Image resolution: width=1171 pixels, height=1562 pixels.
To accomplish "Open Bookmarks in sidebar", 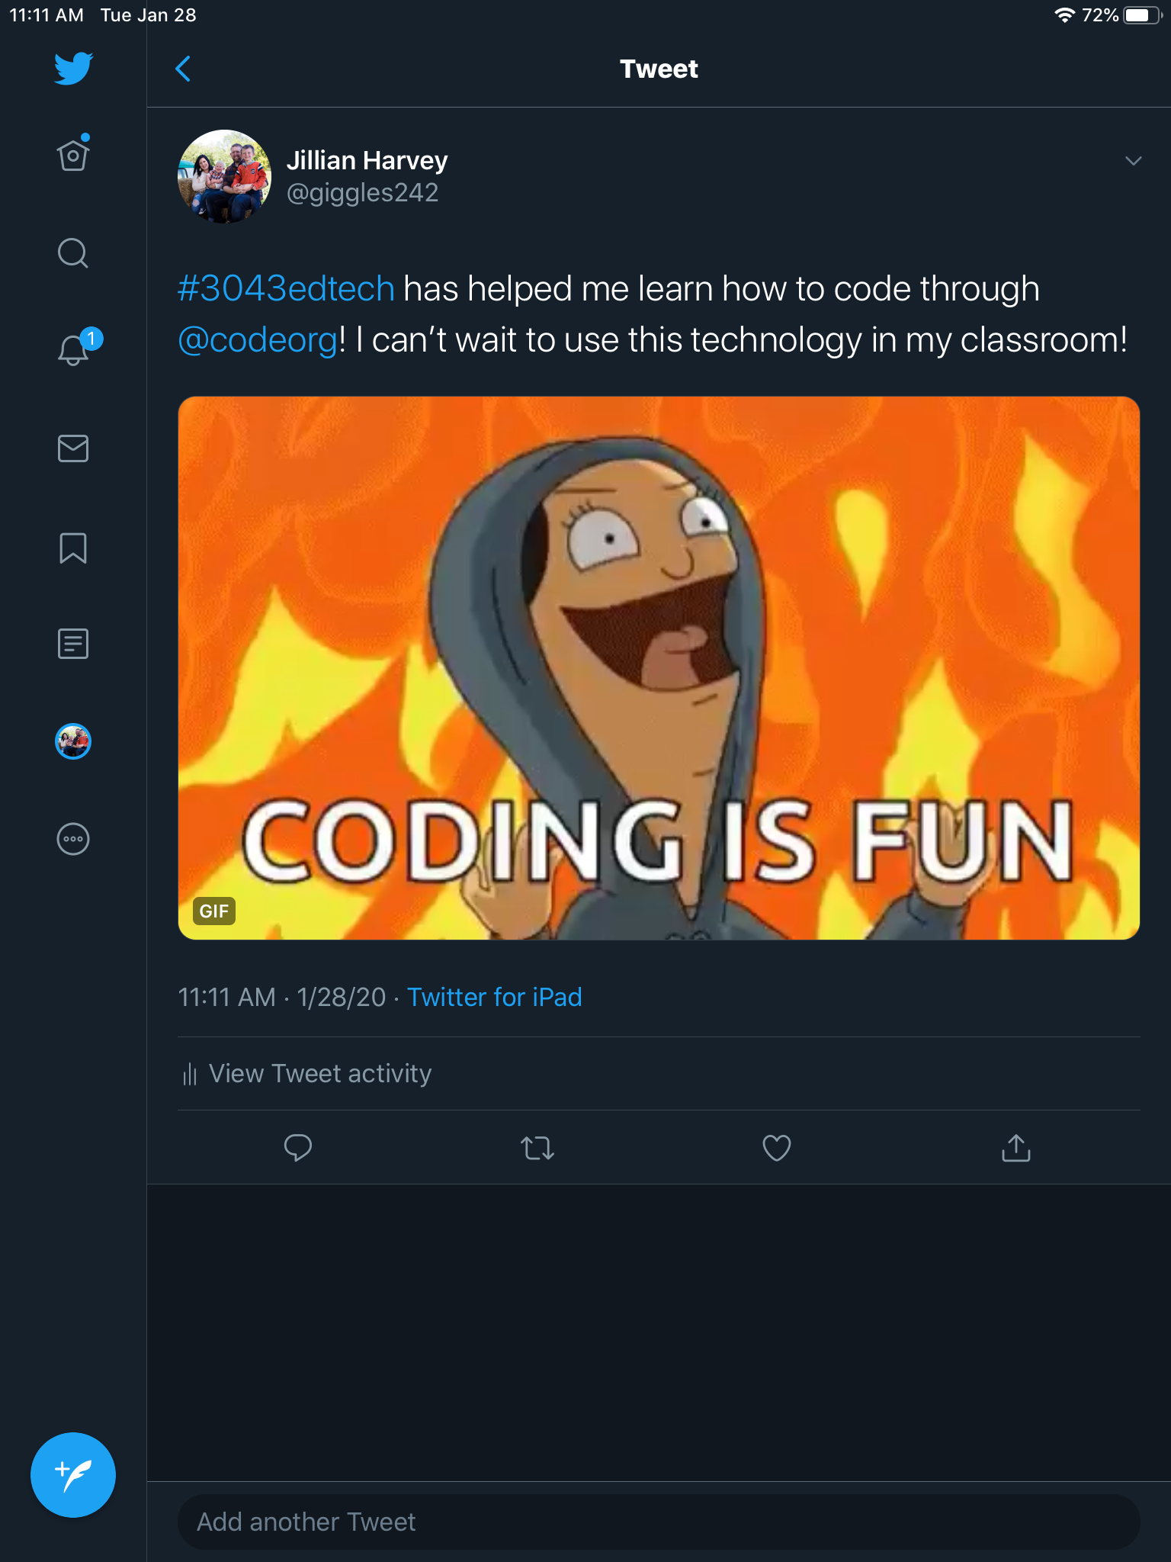I will 73,548.
